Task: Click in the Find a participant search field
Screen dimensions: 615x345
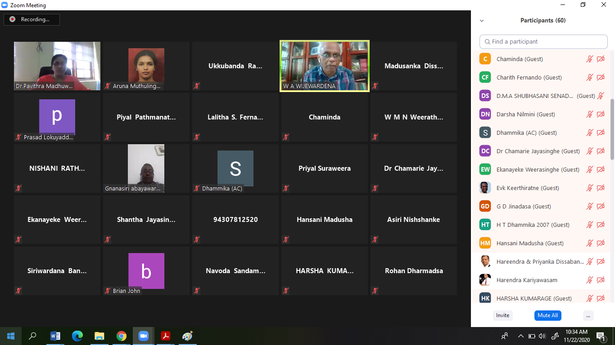Action: tap(543, 42)
